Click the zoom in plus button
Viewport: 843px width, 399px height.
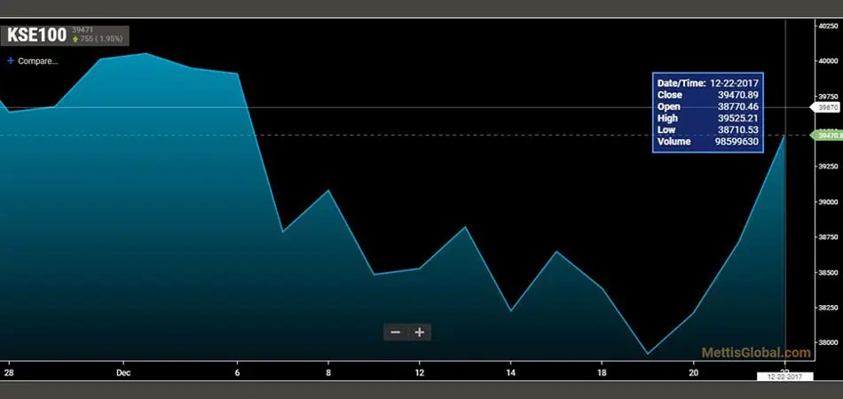420,332
